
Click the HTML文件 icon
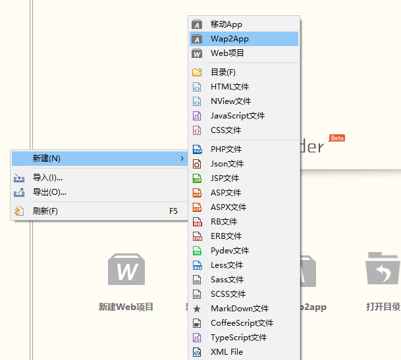197,87
